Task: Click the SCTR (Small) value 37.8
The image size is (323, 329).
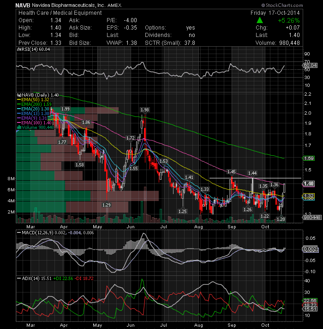Action: point(190,43)
